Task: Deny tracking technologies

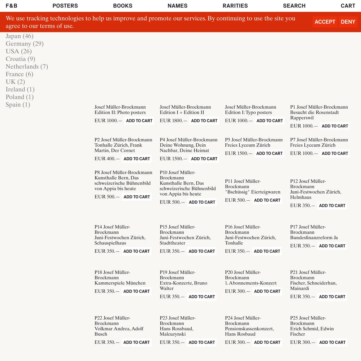Action: (348, 22)
